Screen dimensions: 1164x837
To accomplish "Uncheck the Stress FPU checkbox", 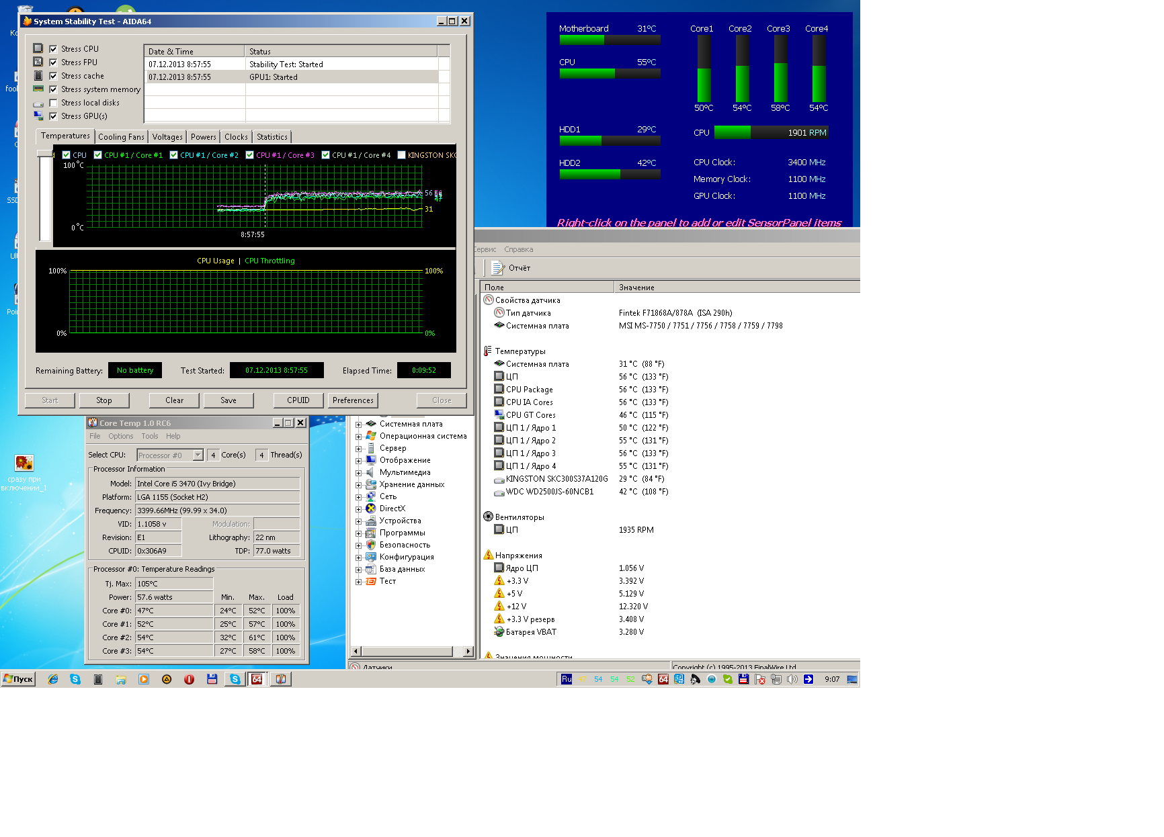I will pyautogui.click(x=53, y=62).
